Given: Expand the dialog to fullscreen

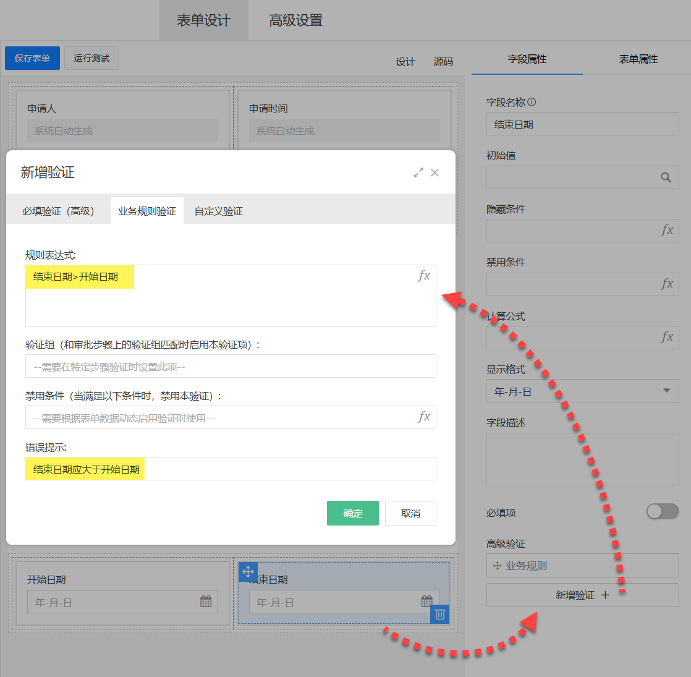Looking at the screenshot, I should pyautogui.click(x=418, y=172).
